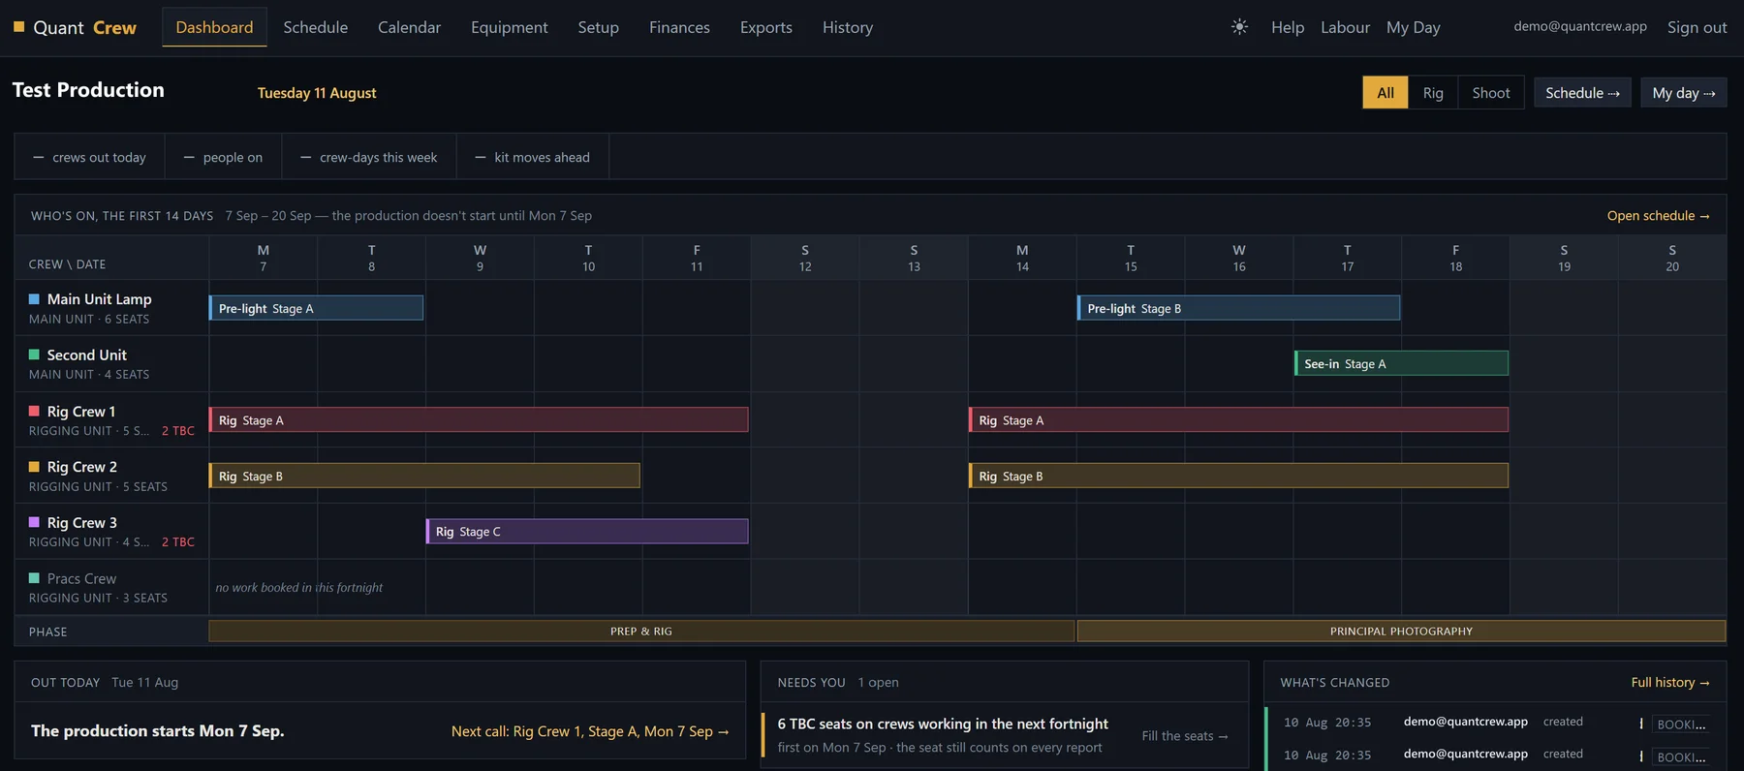The height and width of the screenshot is (771, 1744).
Task: Click the My day arrow button
Action: coord(1684,93)
